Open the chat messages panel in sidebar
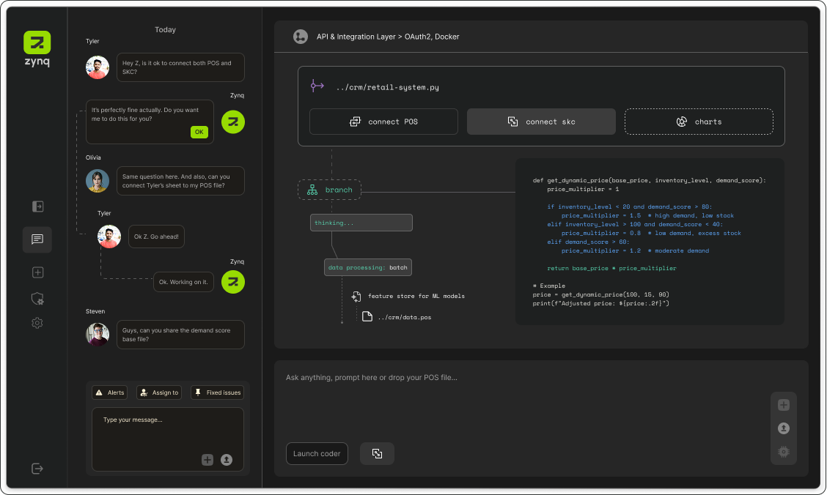 coord(37,239)
